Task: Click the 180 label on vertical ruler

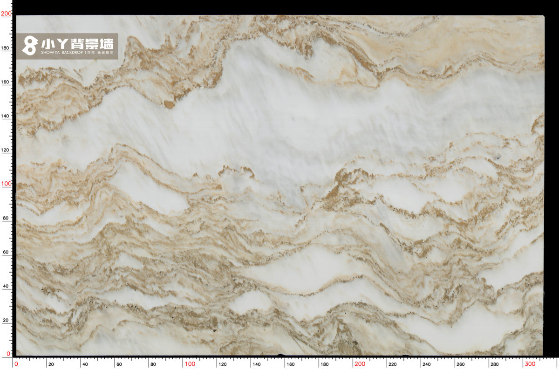Action: point(5,48)
